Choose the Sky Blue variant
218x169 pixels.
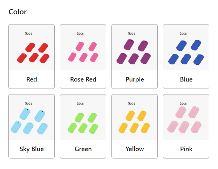coord(32,126)
